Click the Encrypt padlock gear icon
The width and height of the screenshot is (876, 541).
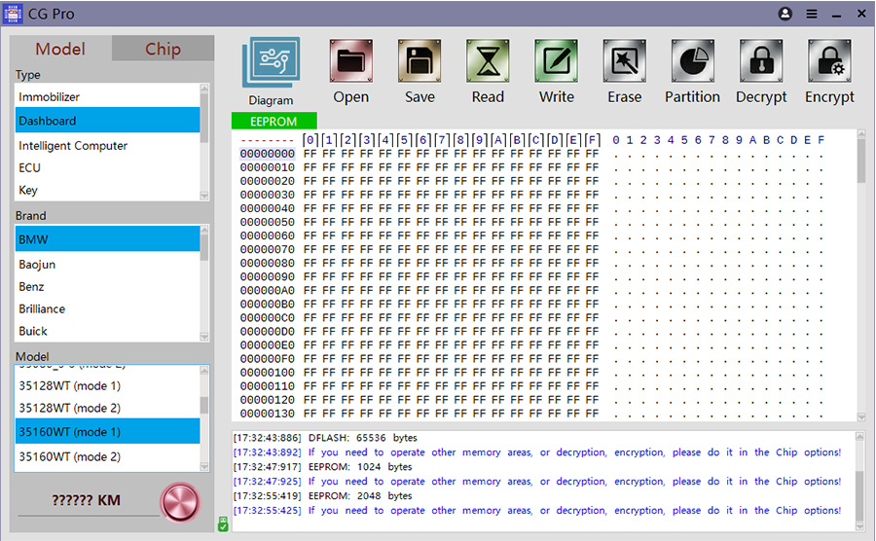829,61
